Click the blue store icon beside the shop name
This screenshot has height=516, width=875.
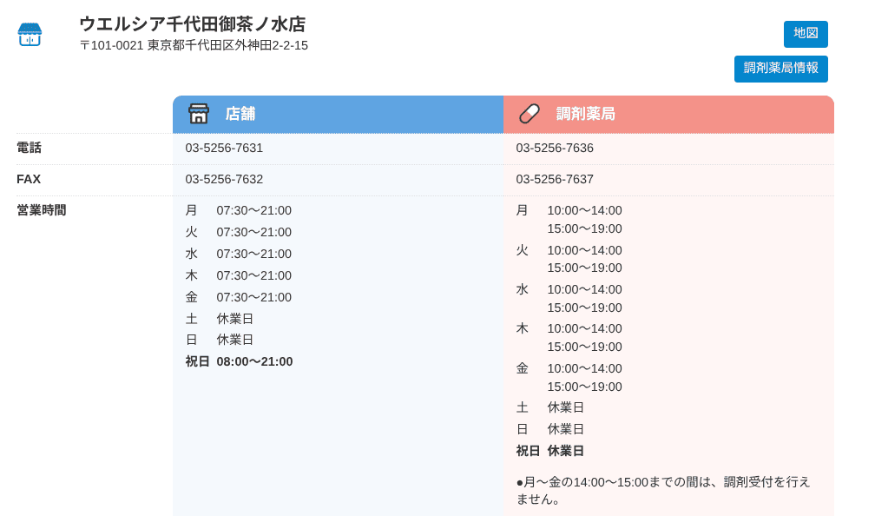(30, 35)
